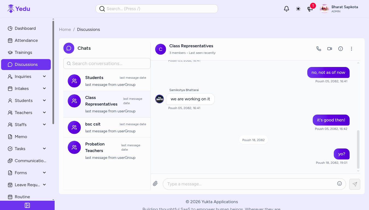369x210 pixels.
Task: Open the Attendance page
Action: (x=26, y=40)
